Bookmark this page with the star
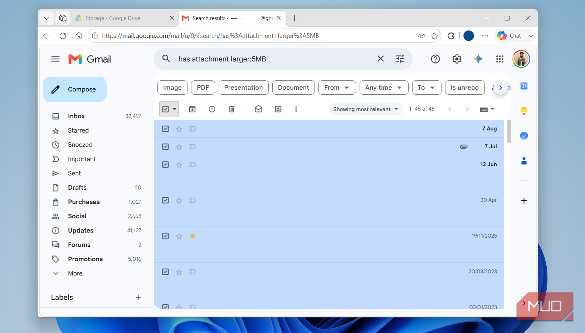This screenshot has width=585, height=333. (434, 36)
